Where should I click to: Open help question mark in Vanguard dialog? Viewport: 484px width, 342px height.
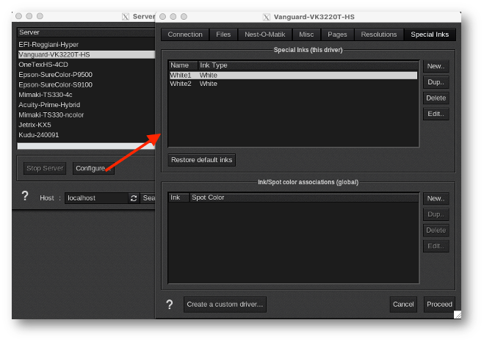coord(170,305)
